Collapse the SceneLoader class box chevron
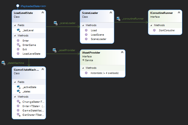Viewport: 188px width, 125px height. (111, 12)
